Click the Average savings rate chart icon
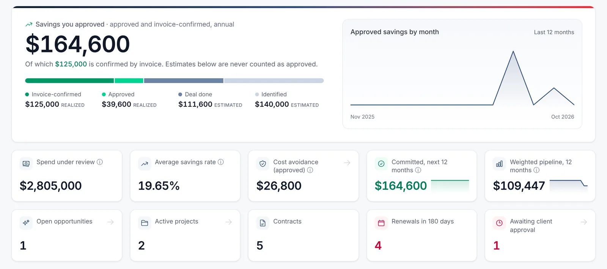The height and width of the screenshot is (269, 607). pos(145,164)
